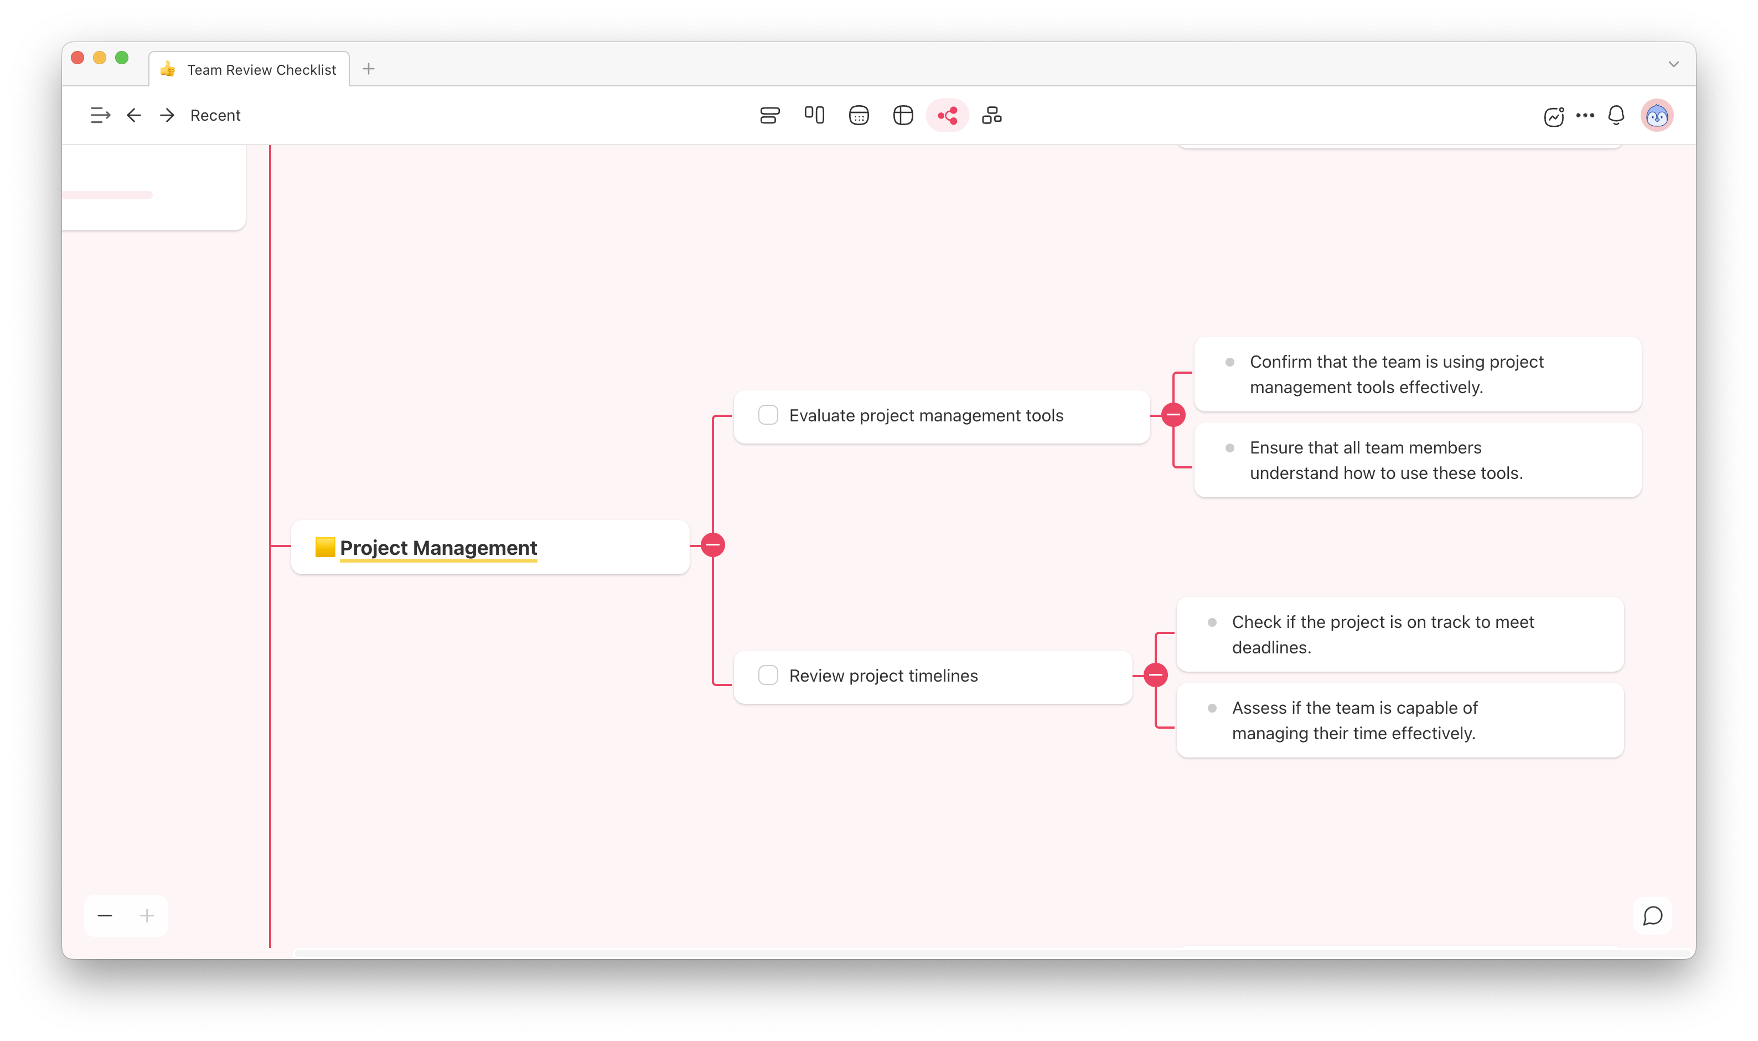The height and width of the screenshot is (1041, 1758).
Task: Open the notifications bell
Action: pos(1616,115)
